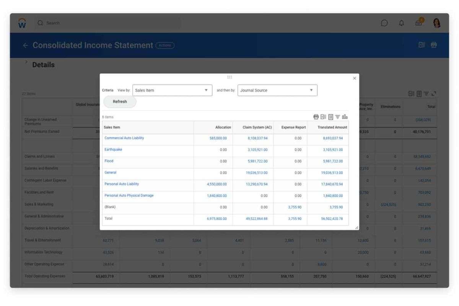Open the Export to Excel icon in the popup
The height and width of the screenshot is (306, 459).
(323, 117)
